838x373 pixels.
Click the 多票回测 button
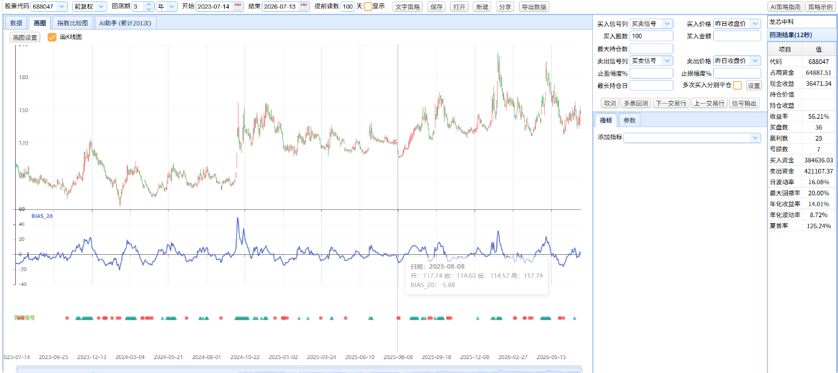coord(635,103)
